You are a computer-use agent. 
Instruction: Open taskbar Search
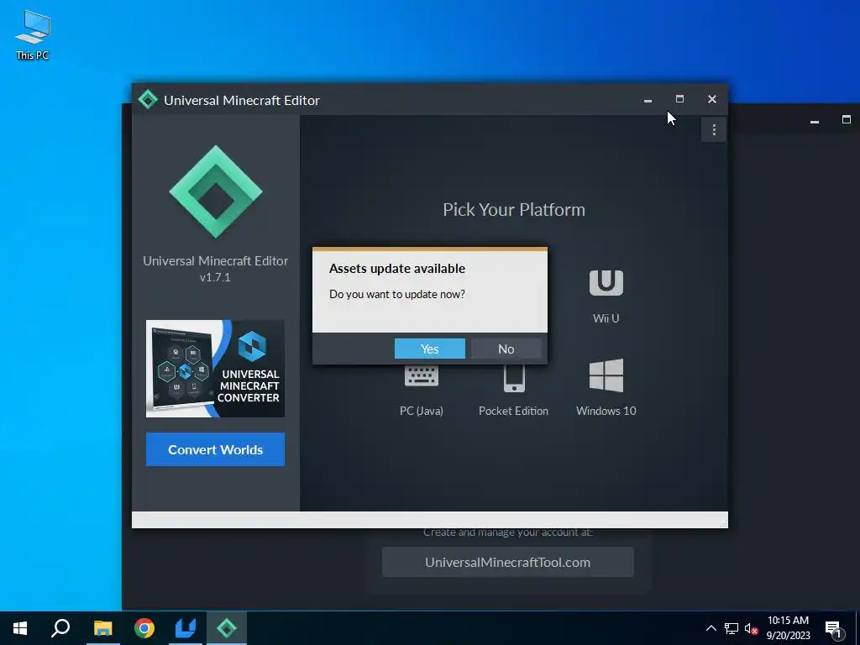(x=60, y=628)
